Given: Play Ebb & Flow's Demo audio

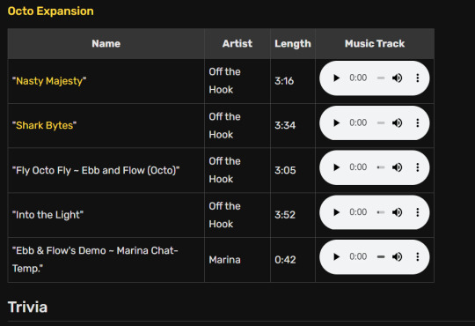Looking at the screenshot, I should pyautogui.click(x=336, y=256).
